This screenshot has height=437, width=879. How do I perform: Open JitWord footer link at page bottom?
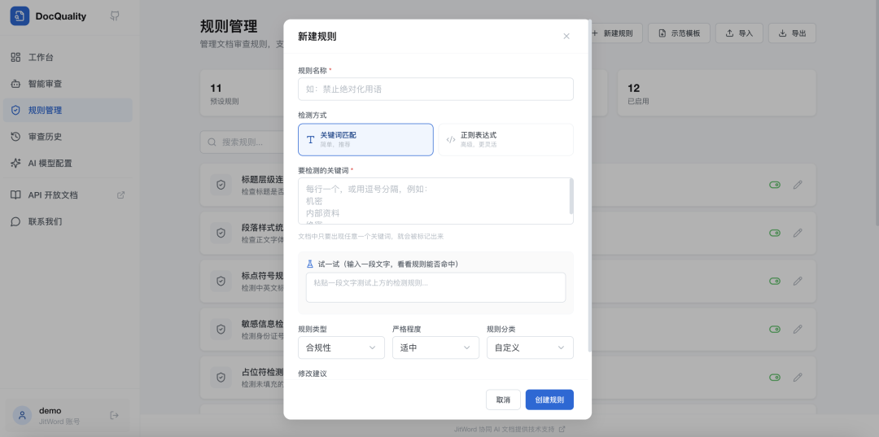tap(509, 429)
